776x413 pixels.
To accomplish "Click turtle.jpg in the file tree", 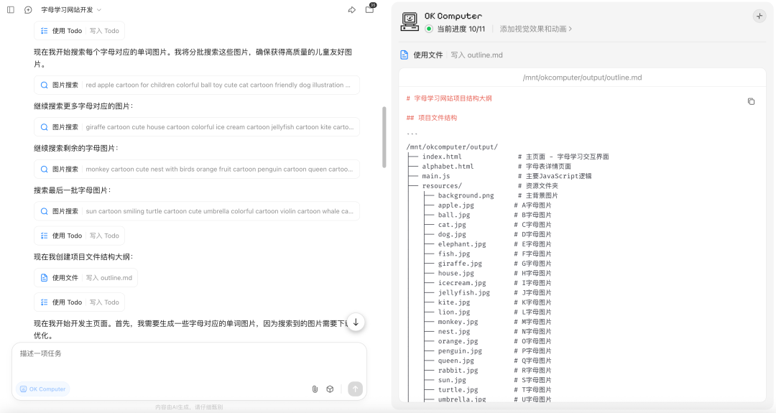I will click(458, 390).
